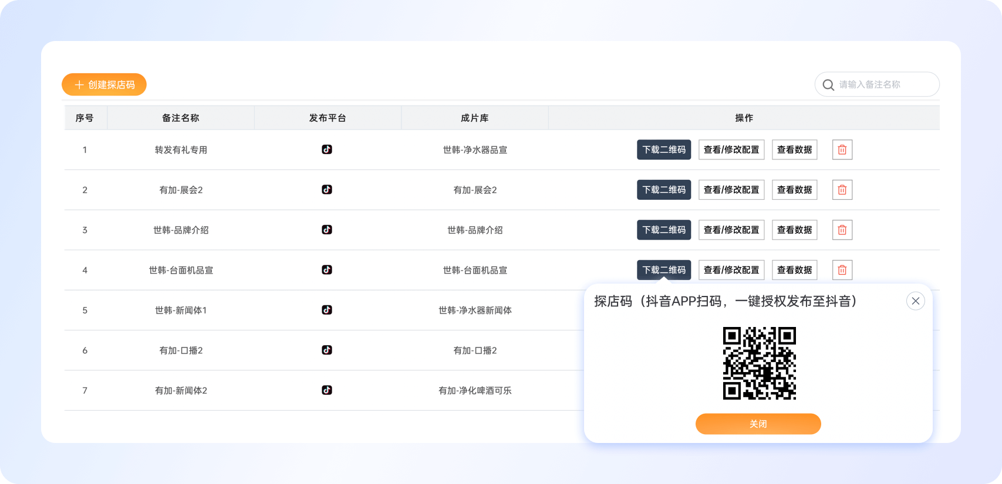View data for 世韩-台面机品宣 row
This screenshot has height=484, width=1002.
(794, 270)
